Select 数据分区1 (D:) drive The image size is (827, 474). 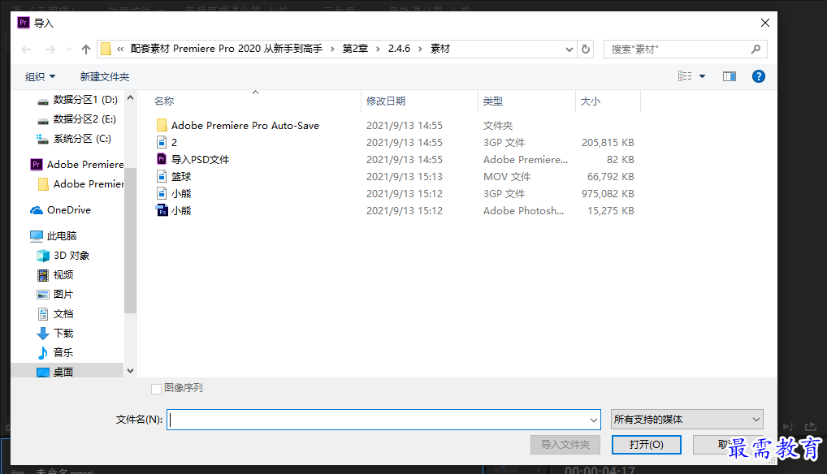click(77, 100)
